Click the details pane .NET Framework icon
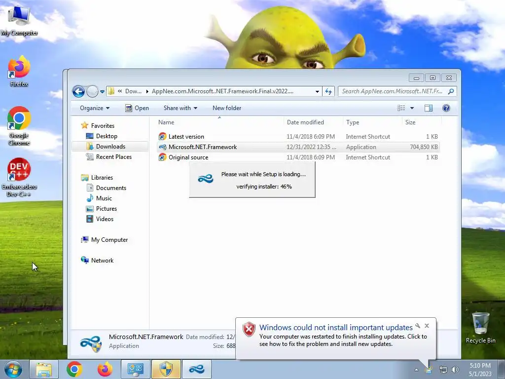Viewport: 505px width, 379px height. point(91,343)
